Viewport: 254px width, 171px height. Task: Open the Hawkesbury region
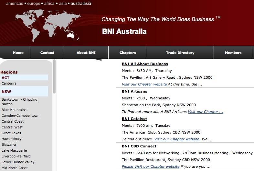(12, 139)
